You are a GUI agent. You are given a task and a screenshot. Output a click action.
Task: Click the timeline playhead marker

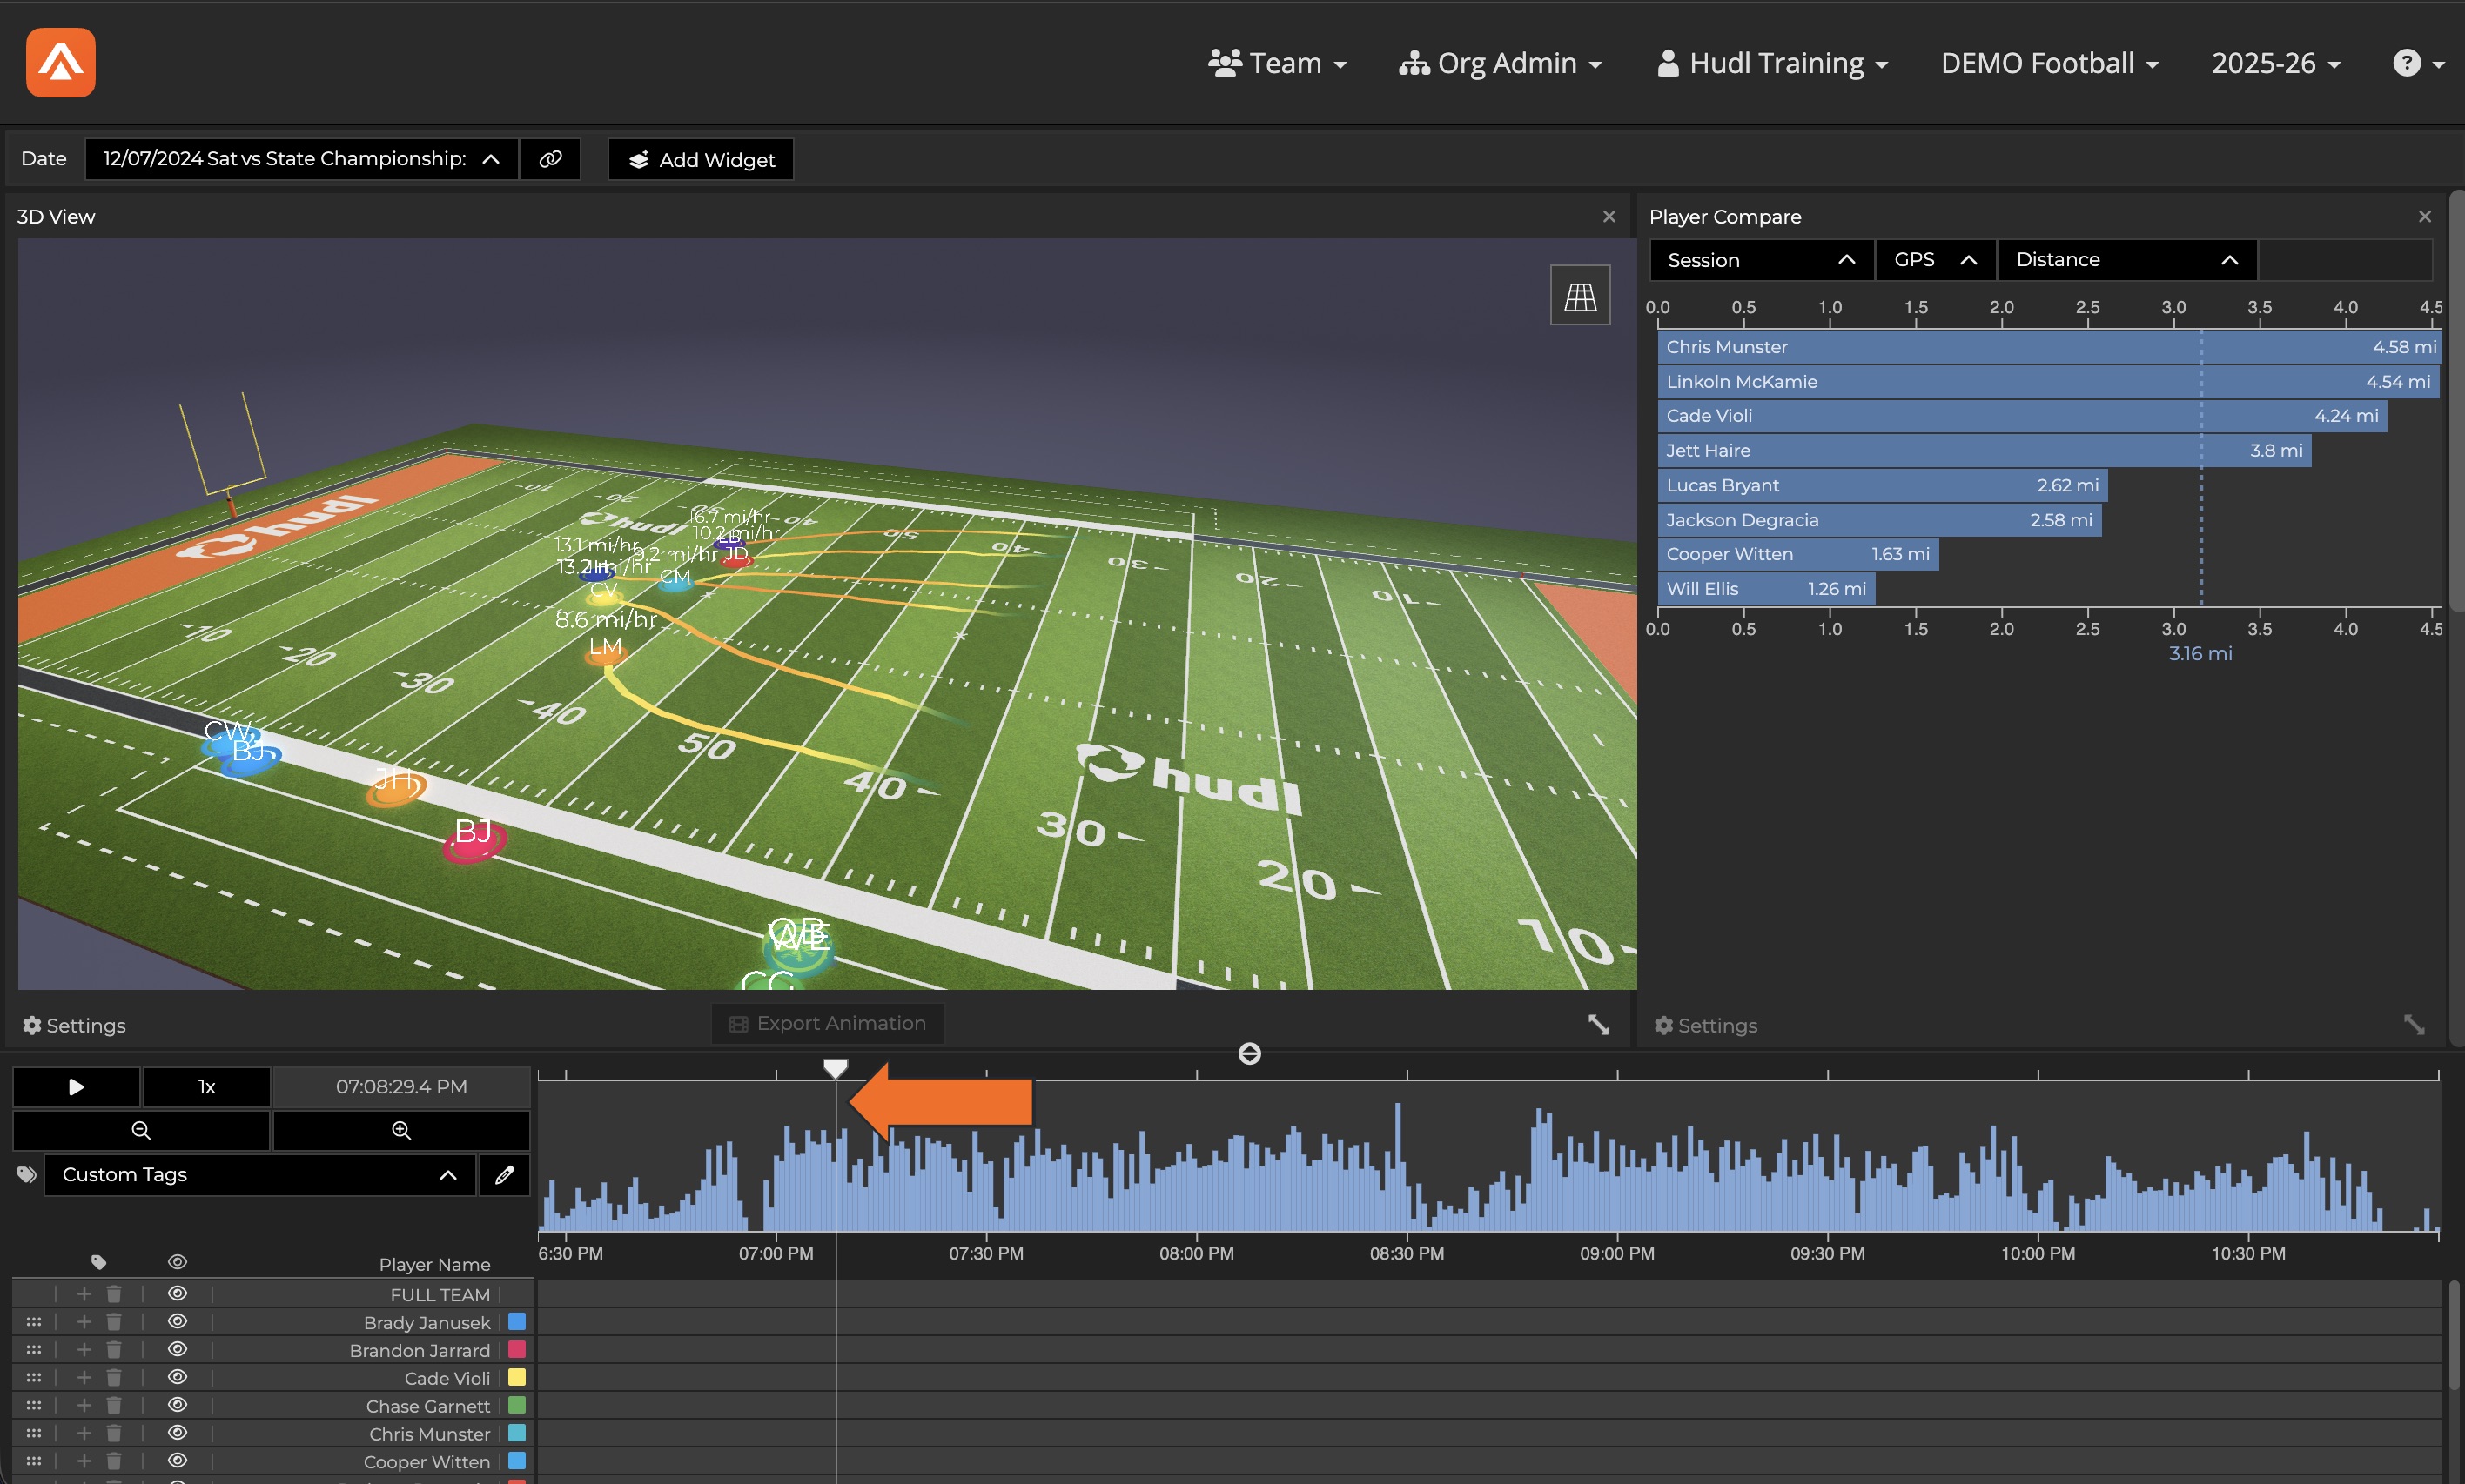click(836, 1069)
